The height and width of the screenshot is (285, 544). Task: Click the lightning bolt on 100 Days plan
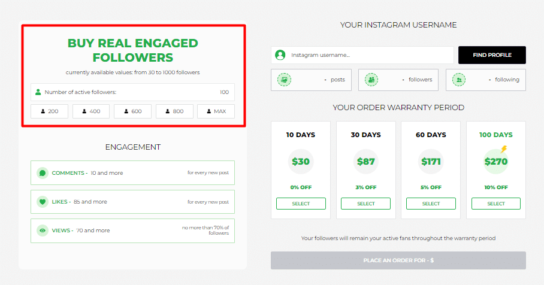click(x=503, y=149)
